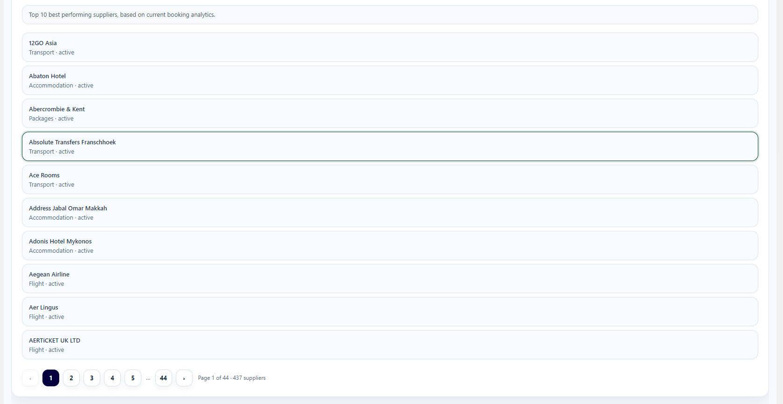Select AERTiCKET UK LTD supplier card
783x404 pixels.
pyautogui.click(x=390, y=345)
